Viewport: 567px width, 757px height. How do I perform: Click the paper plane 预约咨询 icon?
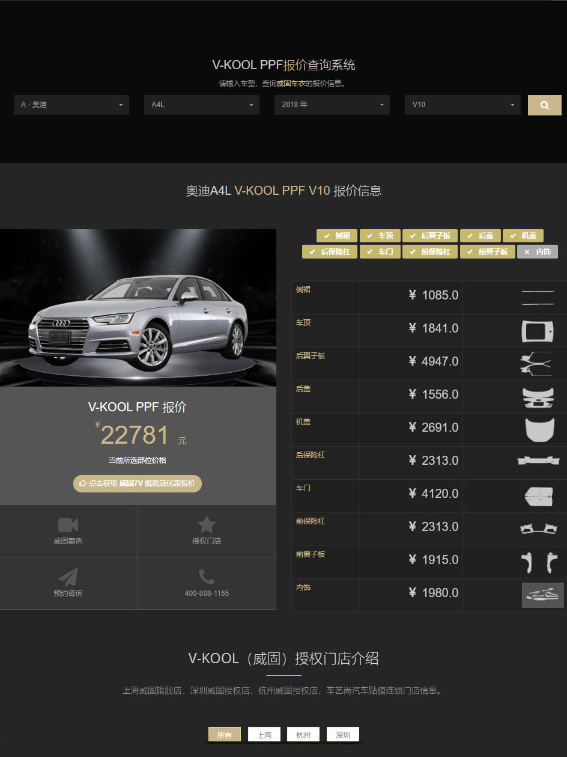click(x=68, y=577)
